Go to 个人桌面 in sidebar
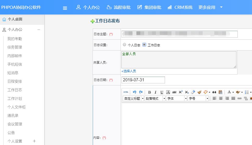 pyautogui.click(x=22, y=19)
